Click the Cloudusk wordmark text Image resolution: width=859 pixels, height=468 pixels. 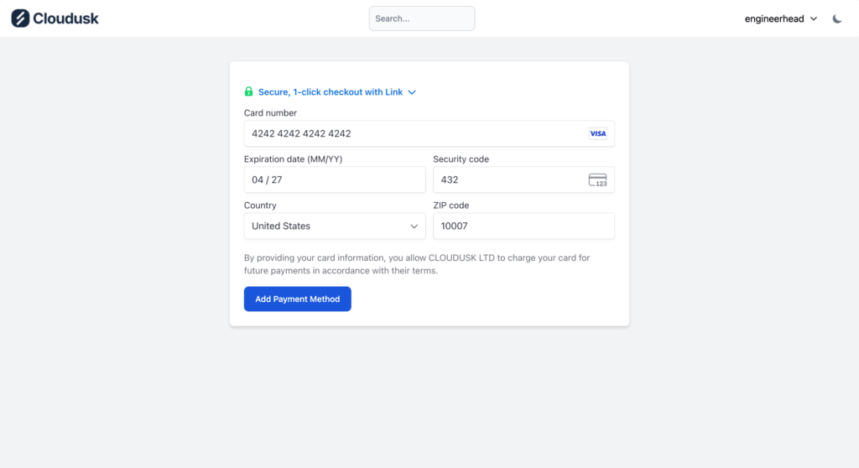(66, 18)
